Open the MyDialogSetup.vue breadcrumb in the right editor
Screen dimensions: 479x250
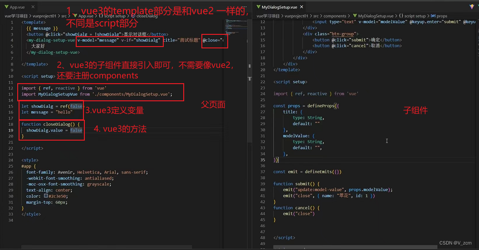(376, 16)
